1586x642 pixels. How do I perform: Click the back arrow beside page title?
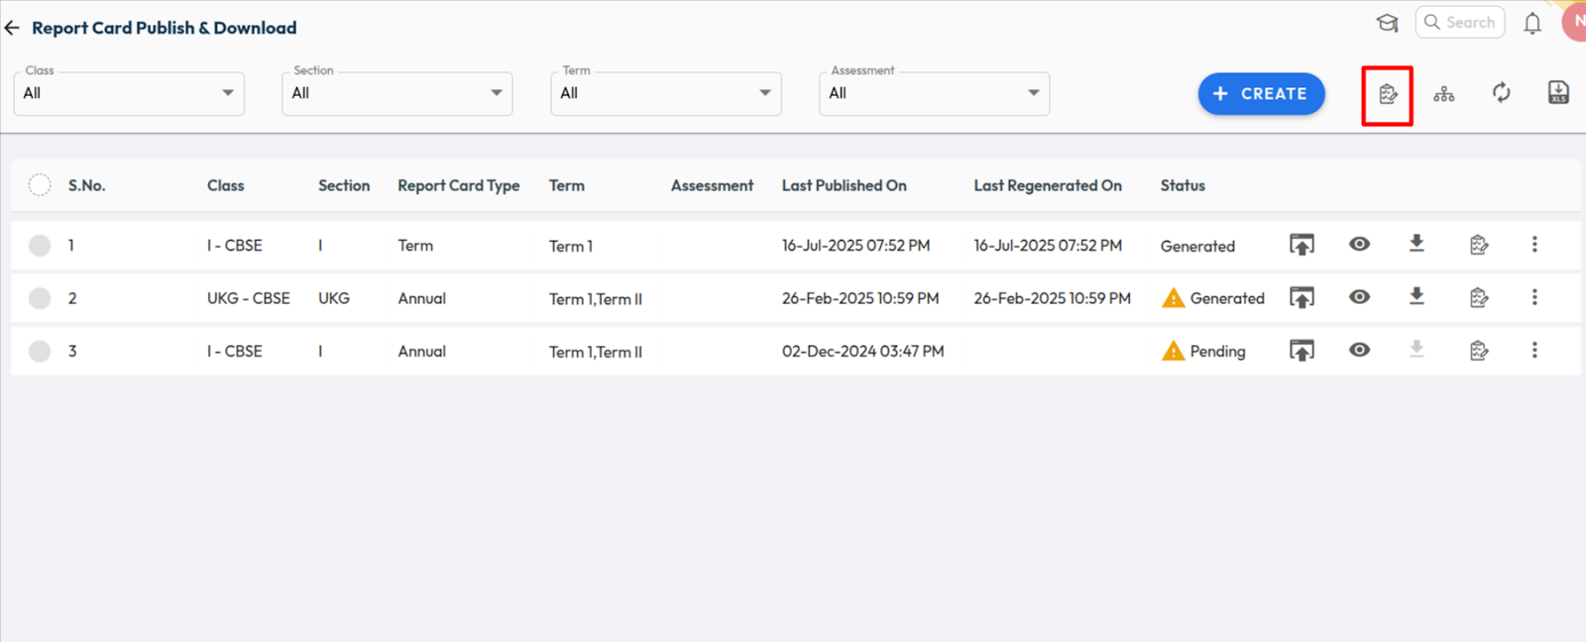(12, 28)
